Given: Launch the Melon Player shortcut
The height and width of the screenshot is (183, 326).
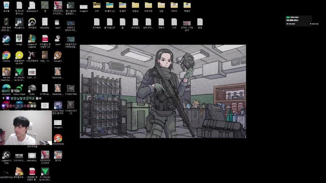Looking at the screenshot, I should (x=19, y=90).
